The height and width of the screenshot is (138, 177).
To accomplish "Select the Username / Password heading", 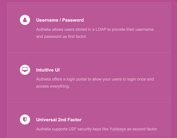I will [60, 20].
